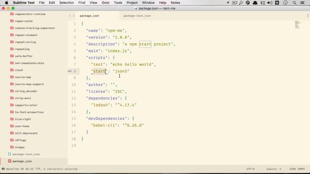The height and width of the screenshot is (174, 310).
Task: Expand the source-map folder
Action: click(x=23, y=77)
